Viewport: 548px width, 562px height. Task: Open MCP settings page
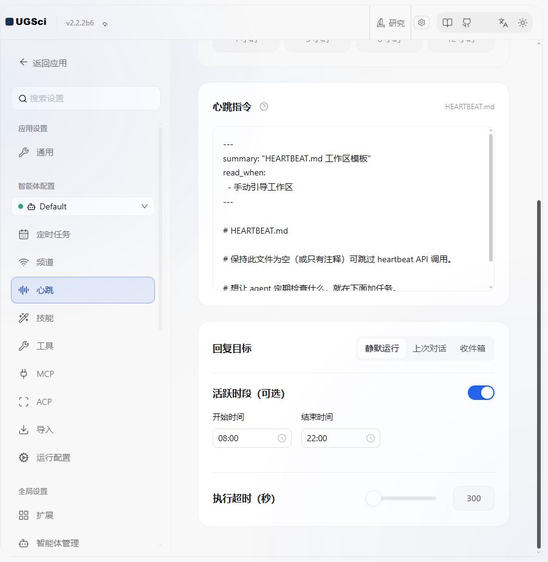(x=83, y=374)
